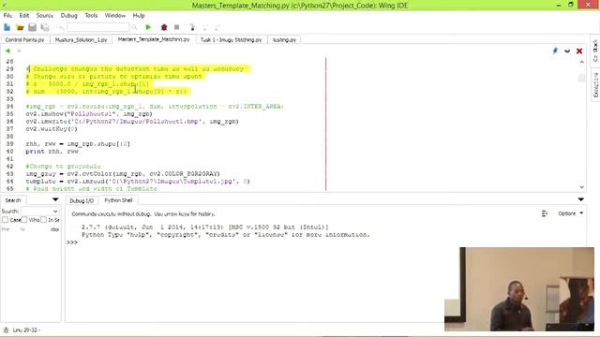600x337 pixels.
Task: Pin the editor with the blue pushpin icon
Action: (x=555, y=51)
